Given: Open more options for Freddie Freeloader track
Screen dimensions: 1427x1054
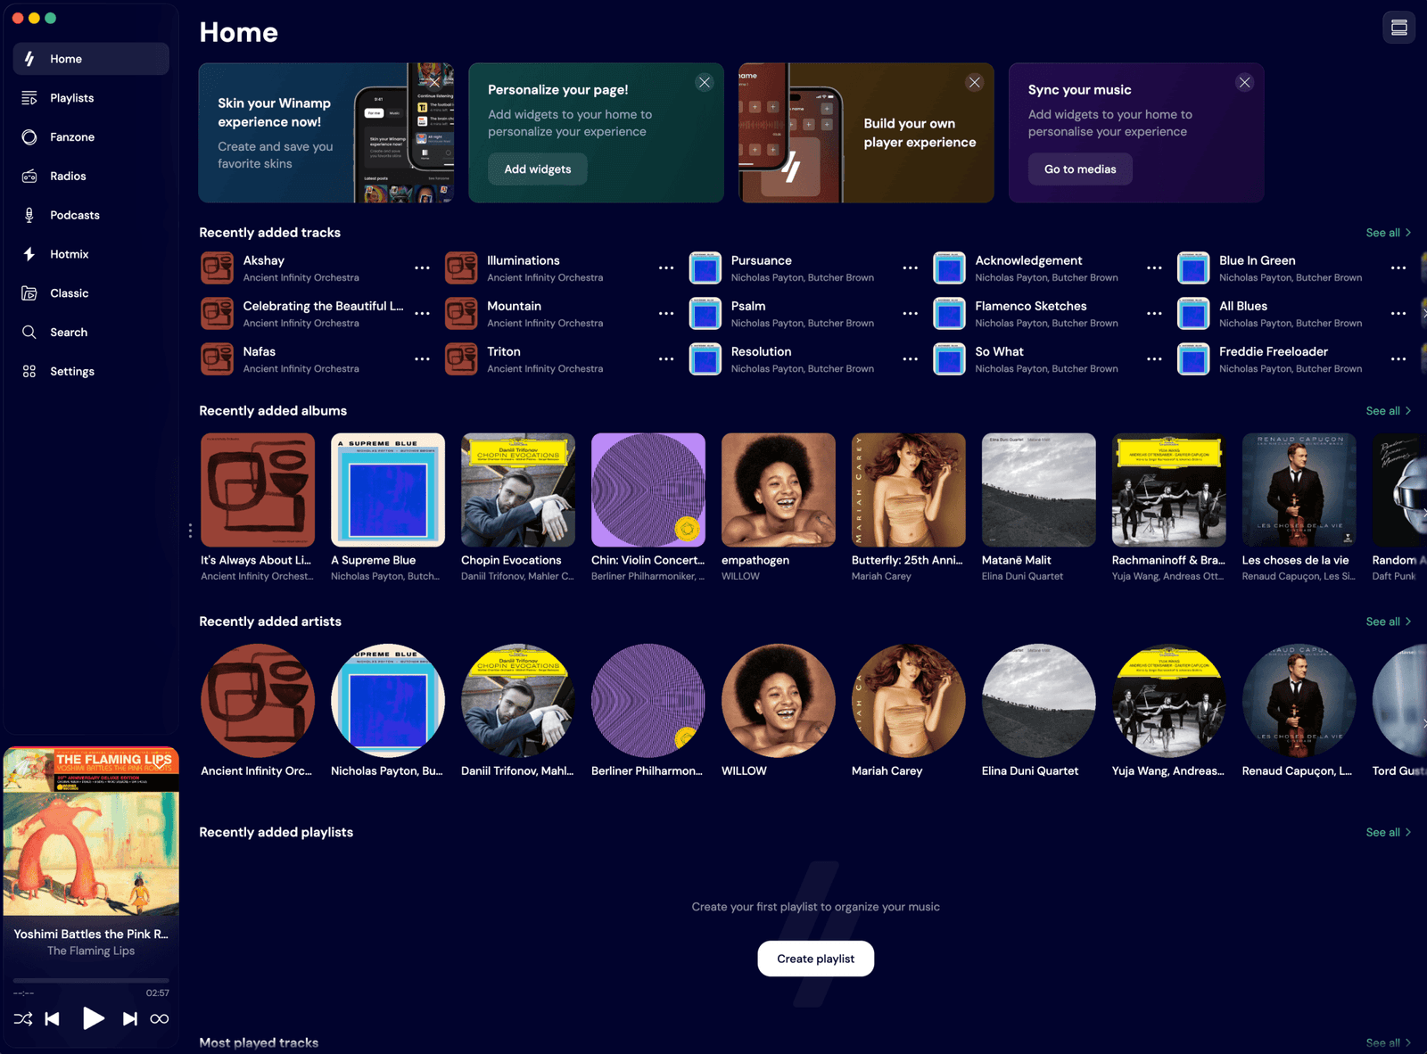Looking at the screenshot, I should [x=1398, y=358].
